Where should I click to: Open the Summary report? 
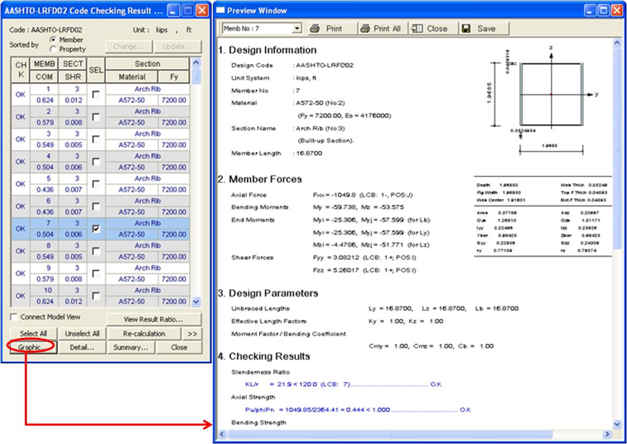(x=130, y=347)
